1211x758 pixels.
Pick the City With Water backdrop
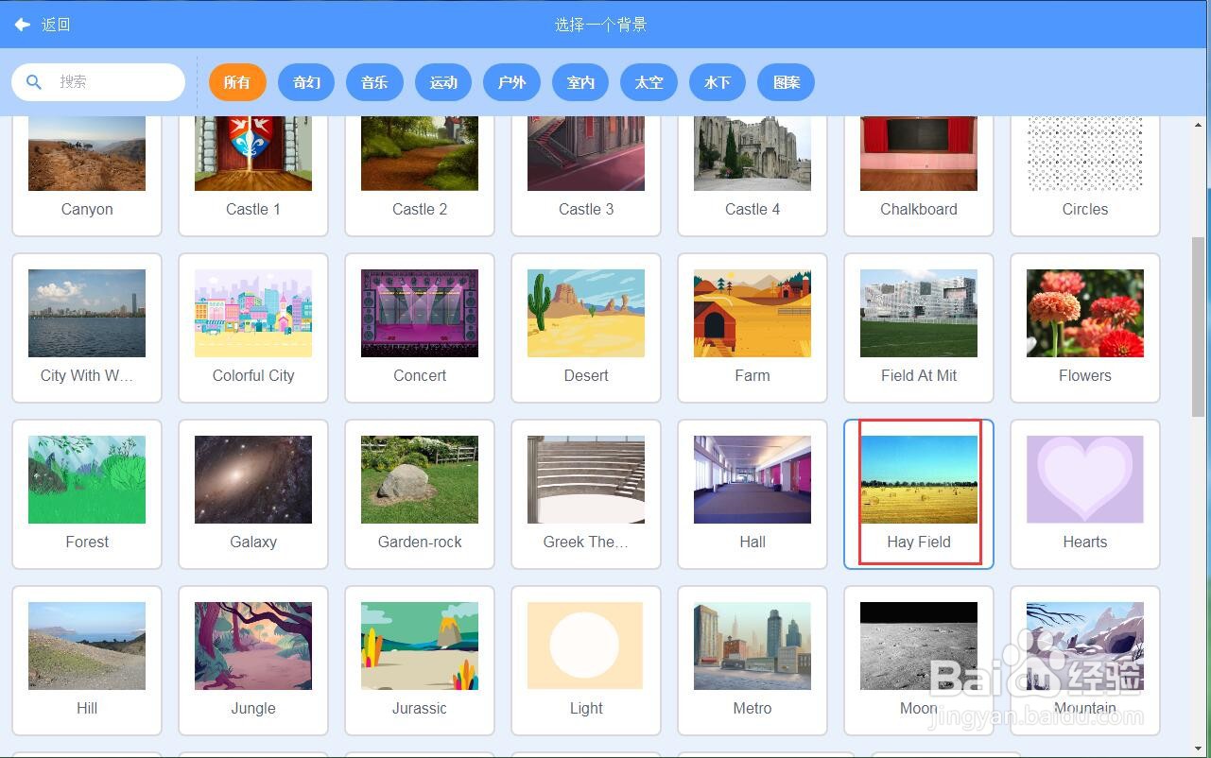pos(87,328)
